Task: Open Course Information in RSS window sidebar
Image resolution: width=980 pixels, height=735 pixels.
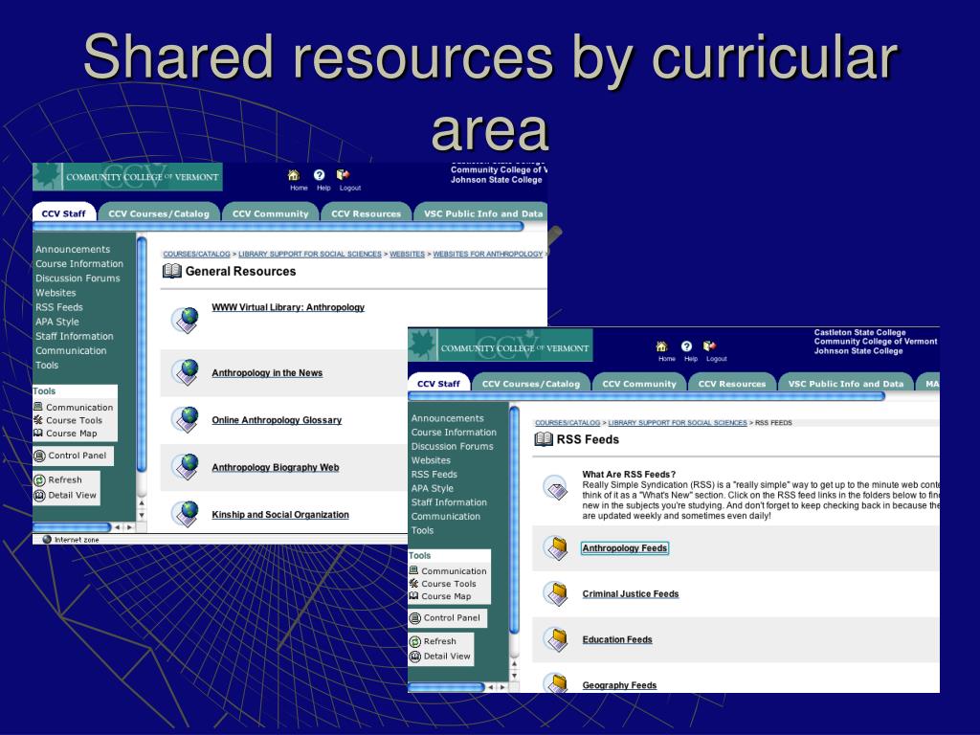Action: click(454, 433)
